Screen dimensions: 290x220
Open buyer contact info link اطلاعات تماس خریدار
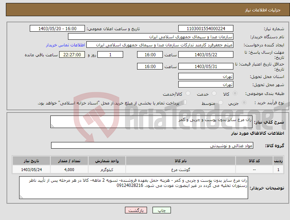tap(65, 45)
